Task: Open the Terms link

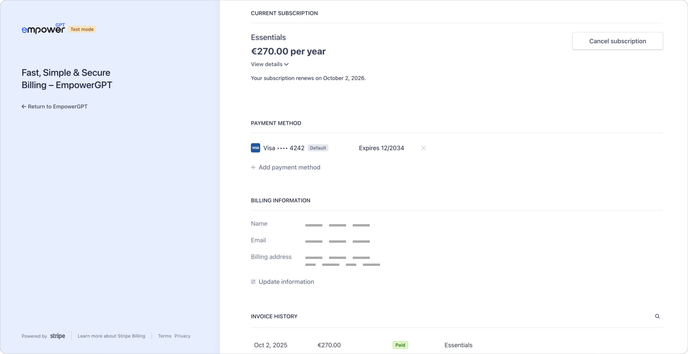Action: [165, 336]
